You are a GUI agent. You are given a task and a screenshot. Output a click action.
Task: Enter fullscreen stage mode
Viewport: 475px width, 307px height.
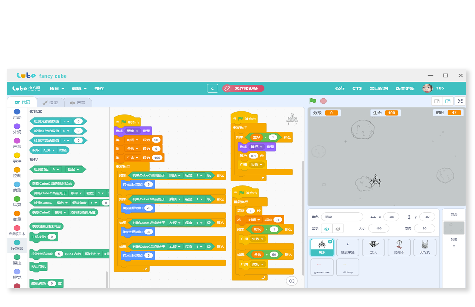click(460, 101)
